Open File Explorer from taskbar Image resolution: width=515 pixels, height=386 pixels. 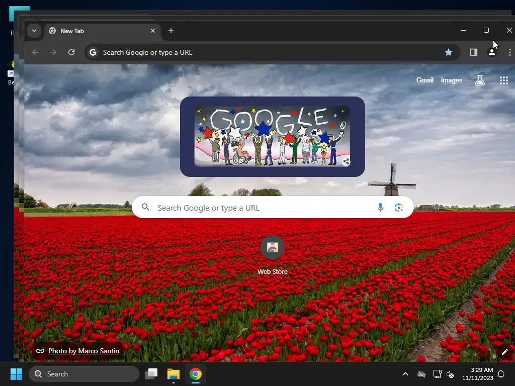pos(174,374)
